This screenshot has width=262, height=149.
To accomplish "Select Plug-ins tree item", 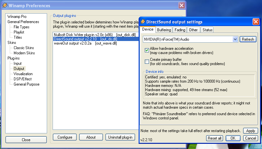I will [14, 58].
